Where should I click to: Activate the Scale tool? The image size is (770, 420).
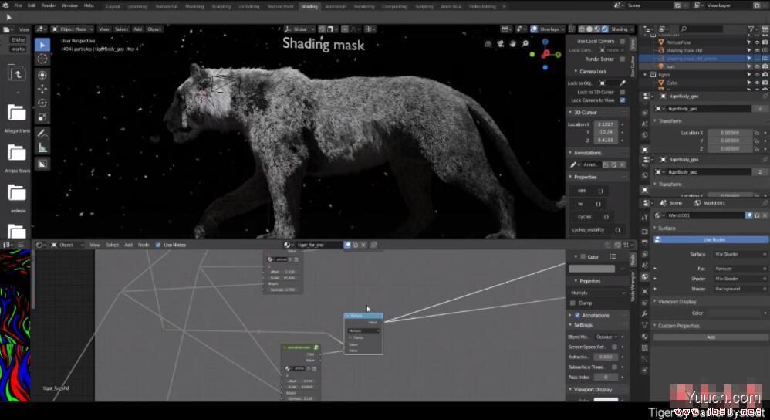point(42,117)
